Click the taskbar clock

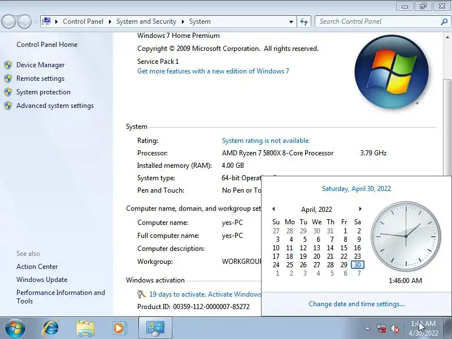click(423, 328)
